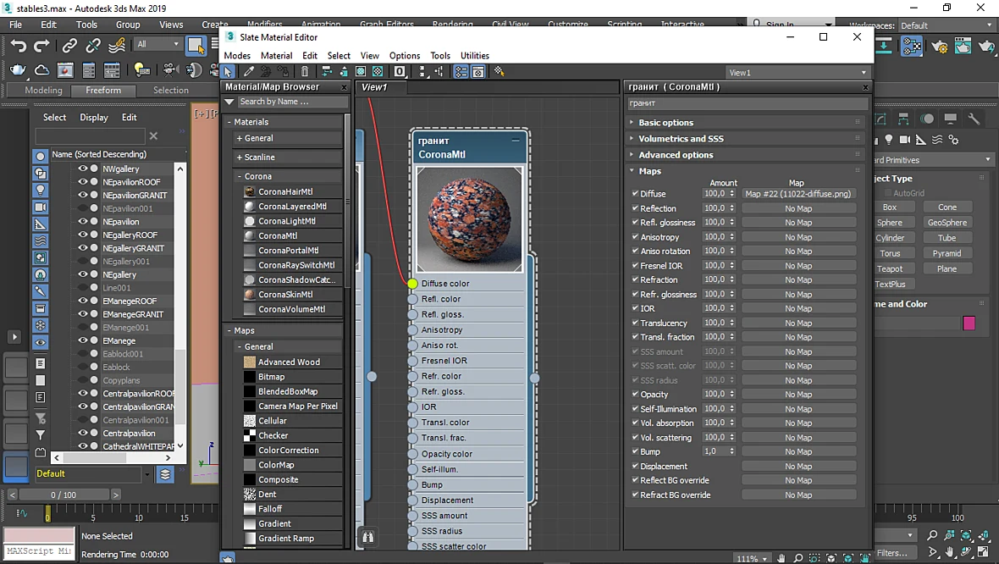Image resolution: width=999 pixels, height=564 pixels.
Task: Click the GeoSphere primitive button
Action: [947, 223]
